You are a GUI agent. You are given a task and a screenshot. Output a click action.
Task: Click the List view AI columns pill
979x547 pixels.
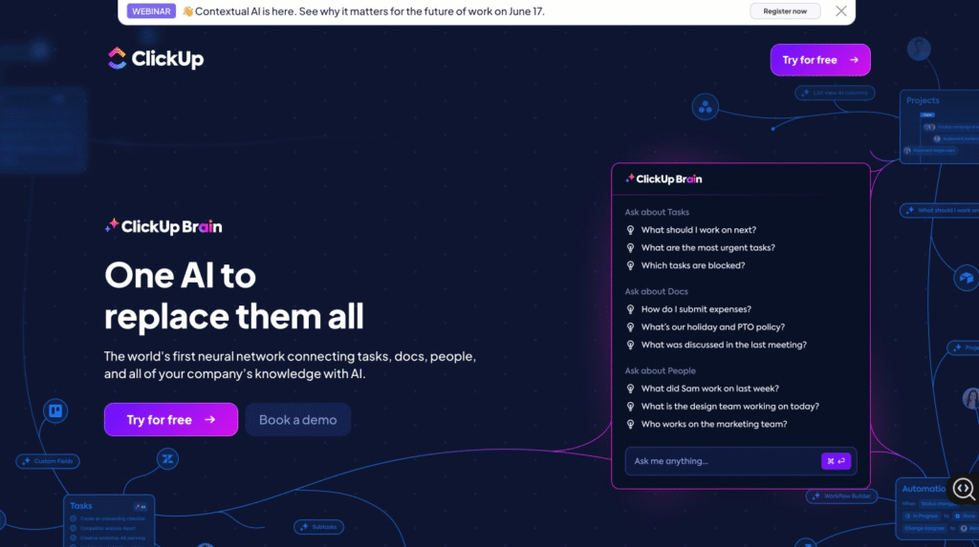point(835,93)
